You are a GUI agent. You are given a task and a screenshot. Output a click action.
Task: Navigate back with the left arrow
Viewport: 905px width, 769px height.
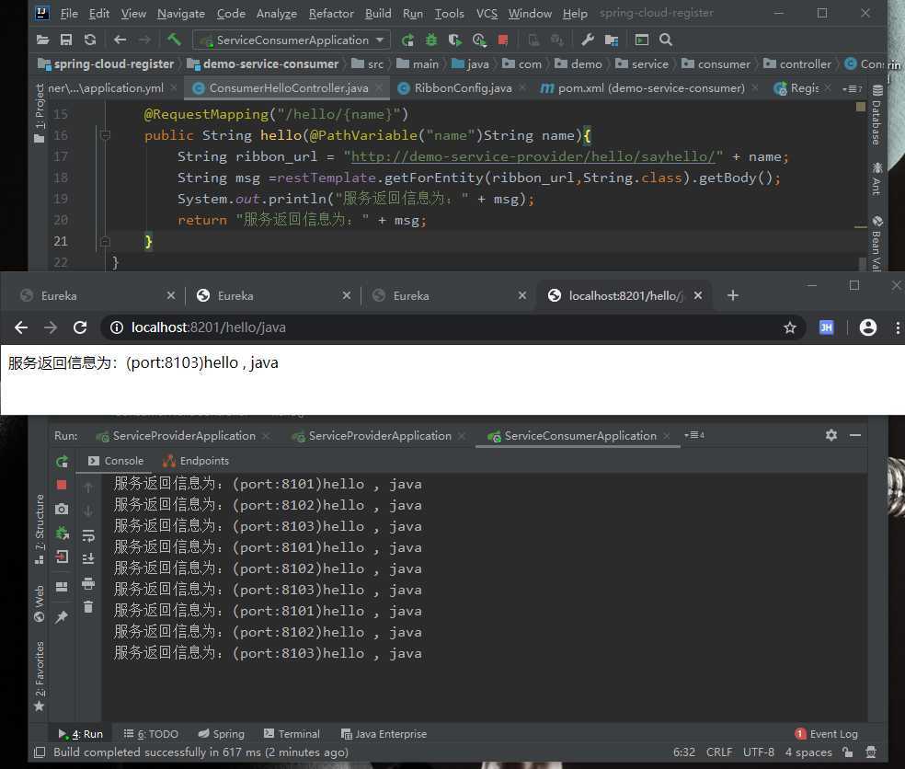pyautogui.click(x=120, y=40)
